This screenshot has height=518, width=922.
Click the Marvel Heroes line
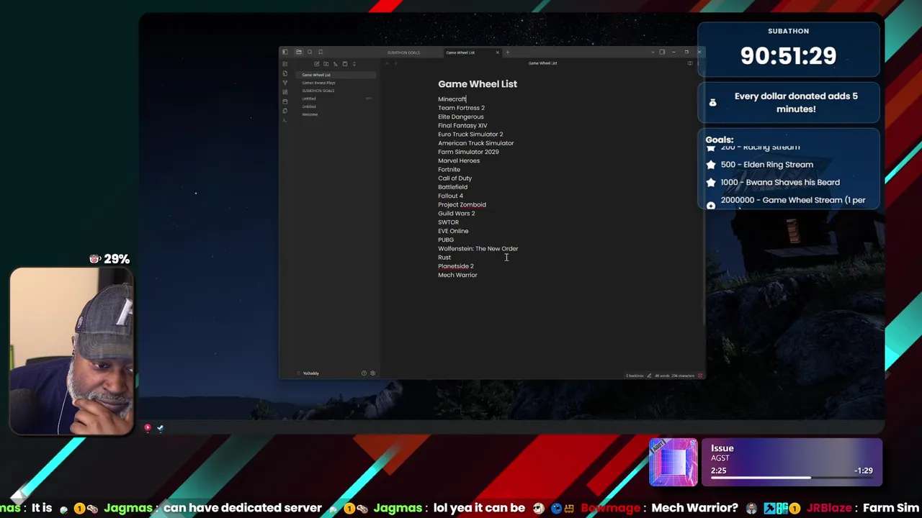coord(459,160)
